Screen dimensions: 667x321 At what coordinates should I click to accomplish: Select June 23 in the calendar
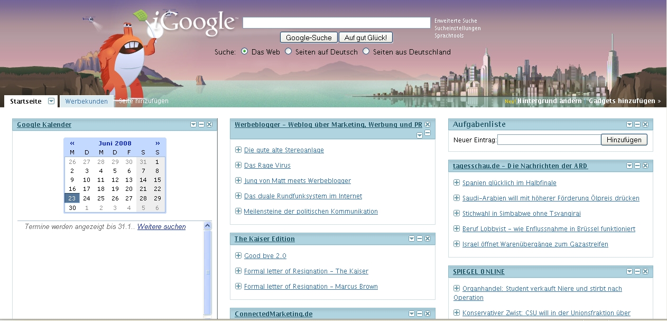72,198
